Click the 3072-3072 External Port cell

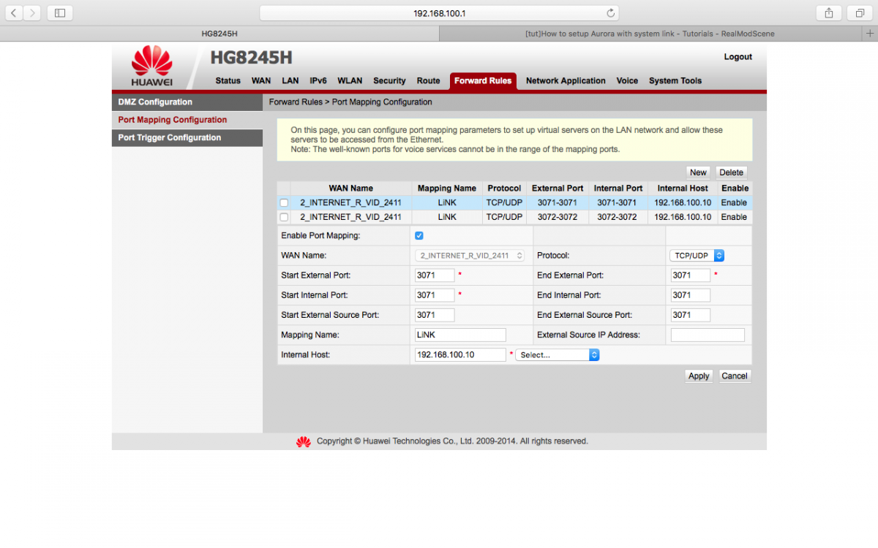coord(557,217)
